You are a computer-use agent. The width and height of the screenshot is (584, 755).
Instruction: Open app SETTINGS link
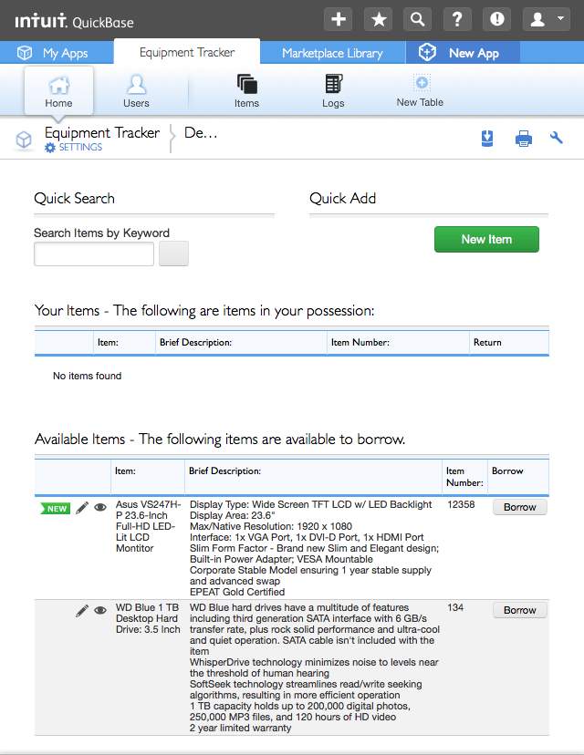click(x=74, y=148)
